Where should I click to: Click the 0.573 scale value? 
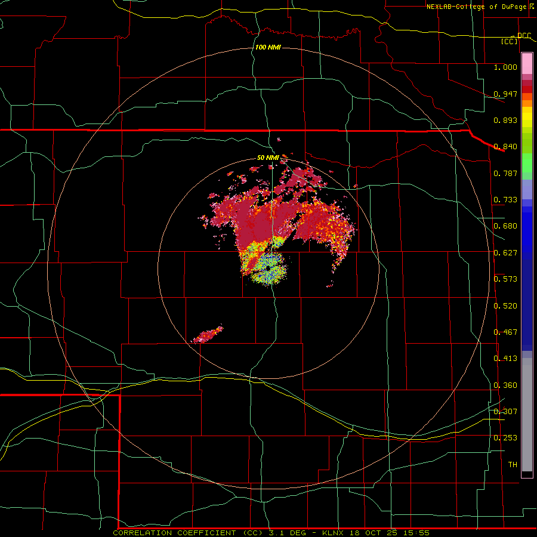tap(505, 279)
